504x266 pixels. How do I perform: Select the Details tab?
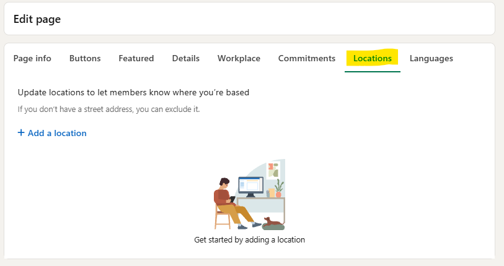tap(186, 58)
